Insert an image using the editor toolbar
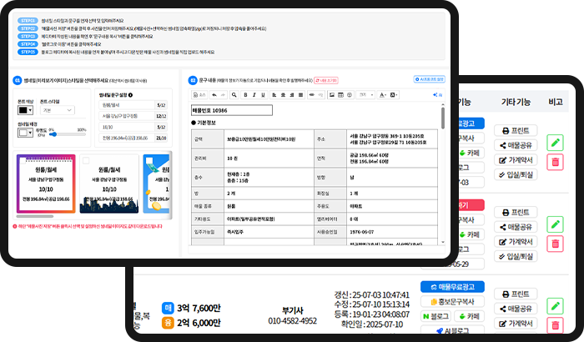 click(x=331, y=95)
